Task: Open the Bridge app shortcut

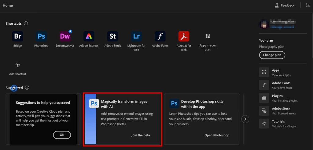Action: pyautogui.click(x=17, y=37)
